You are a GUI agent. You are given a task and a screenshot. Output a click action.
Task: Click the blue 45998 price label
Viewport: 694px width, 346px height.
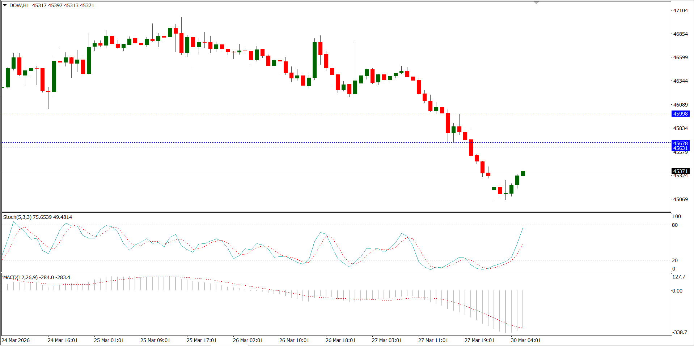[680, 114]
